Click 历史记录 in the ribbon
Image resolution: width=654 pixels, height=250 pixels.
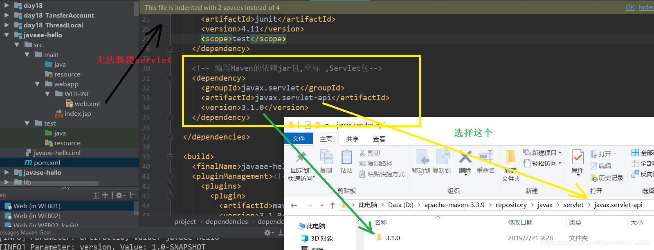coord(607,178)
